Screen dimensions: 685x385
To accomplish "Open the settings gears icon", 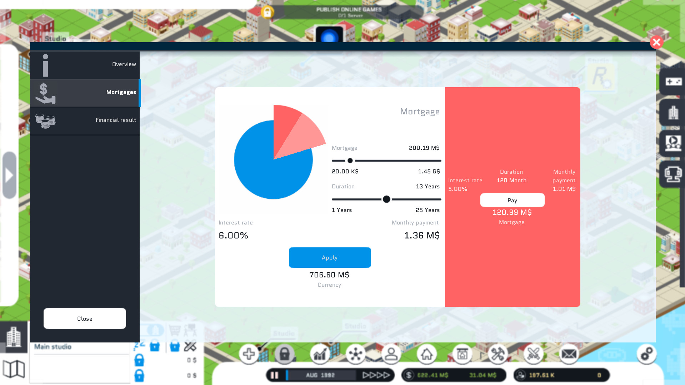I will point(646,354).
